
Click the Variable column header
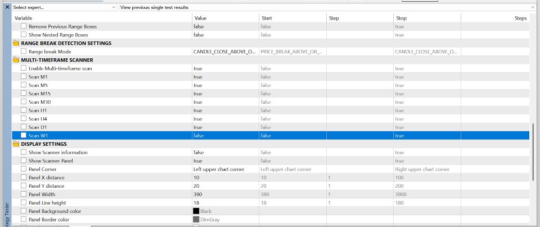102,18
